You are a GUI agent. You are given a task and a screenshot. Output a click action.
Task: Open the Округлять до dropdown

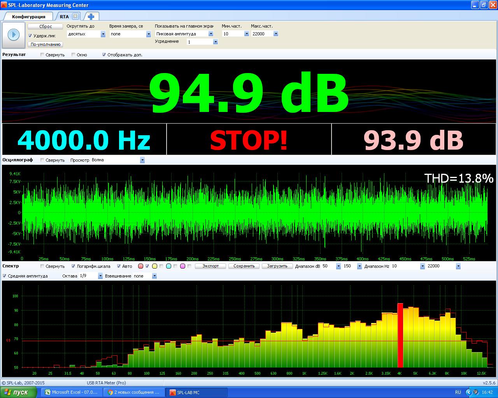103,34
